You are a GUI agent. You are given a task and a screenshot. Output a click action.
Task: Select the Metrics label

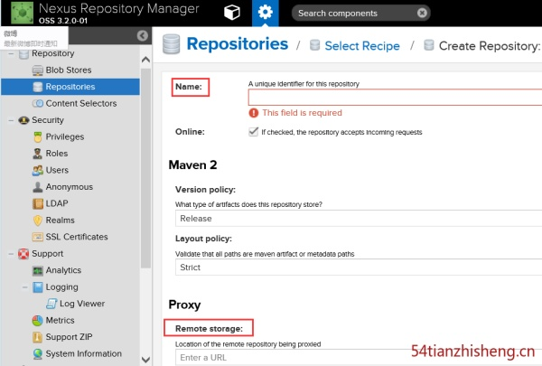(61, 321)
